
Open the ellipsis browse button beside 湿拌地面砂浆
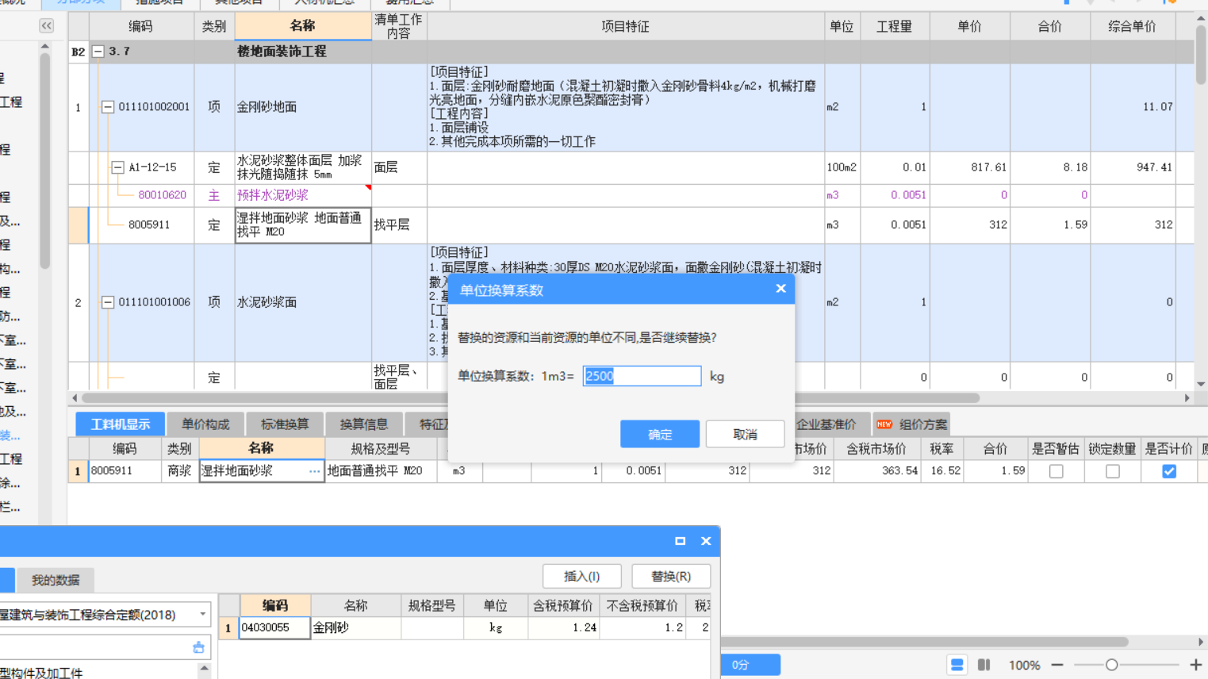(x=315, y=471)
